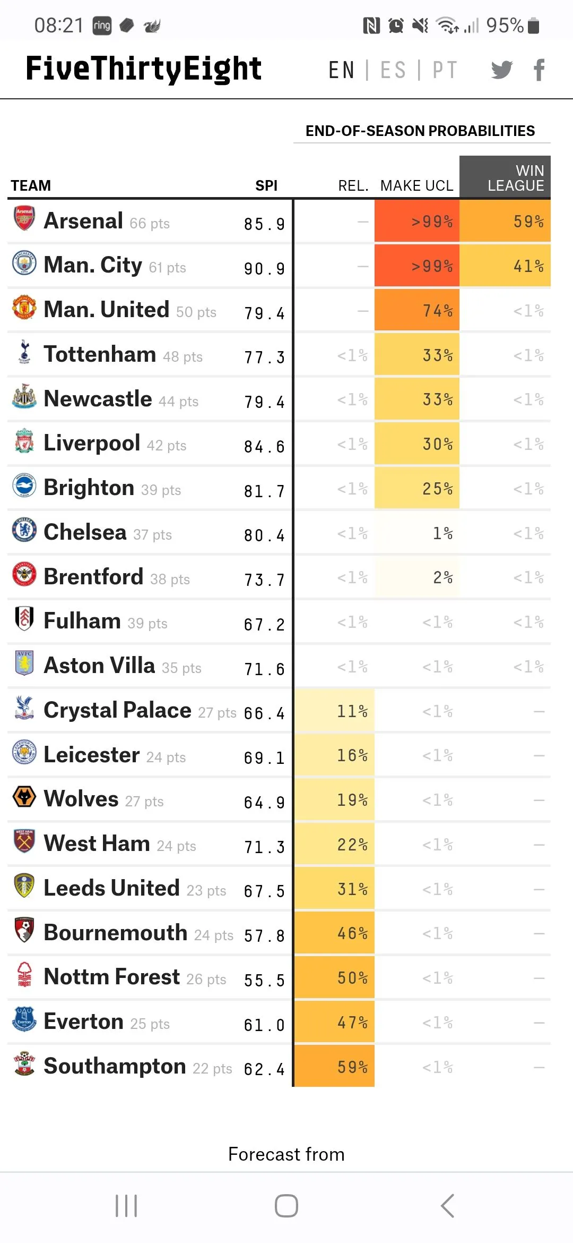The image size is (573, 1243).
Task: Sort by MAKE UCL column header
Action: point(416,185)
